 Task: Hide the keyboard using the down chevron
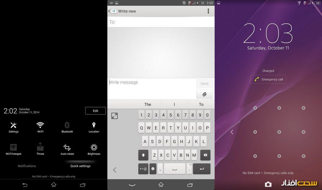coord(132,185)
